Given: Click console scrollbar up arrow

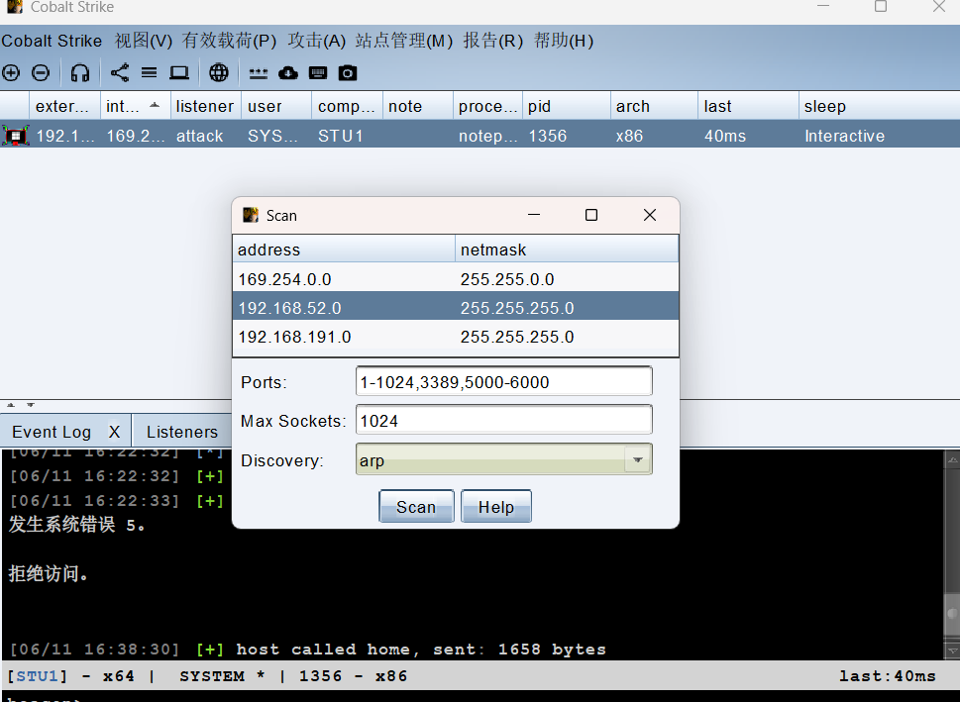Looking at the screenshot, I should 952,459.
